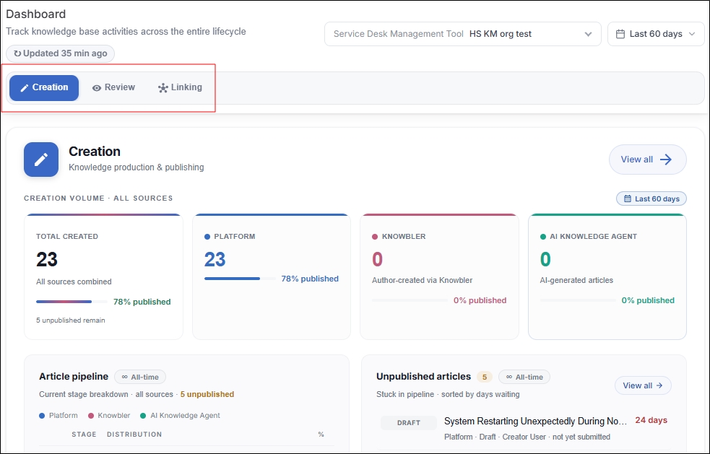The image size is (710, 454).
Task: Click the eye icon on Review tab
Action: point(97,88)
